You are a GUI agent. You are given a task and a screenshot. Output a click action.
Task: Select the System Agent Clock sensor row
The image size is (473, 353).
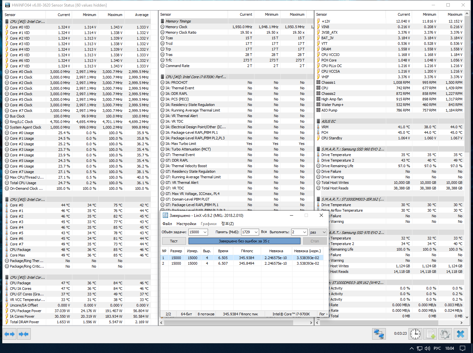pos(77,127)
